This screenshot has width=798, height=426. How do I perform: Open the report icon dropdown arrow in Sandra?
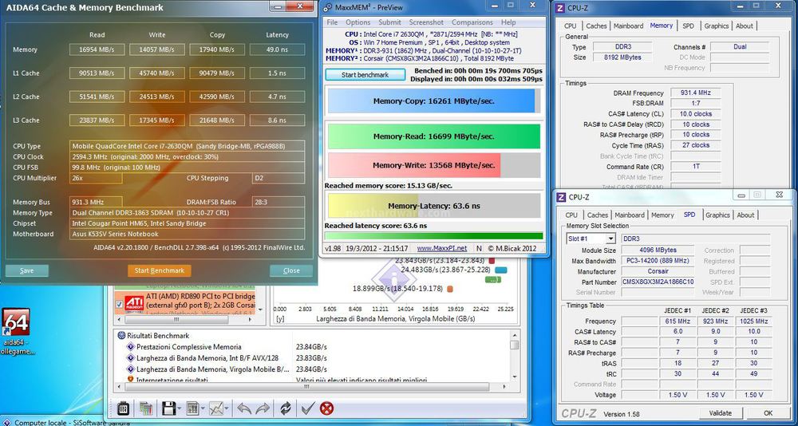203,408
